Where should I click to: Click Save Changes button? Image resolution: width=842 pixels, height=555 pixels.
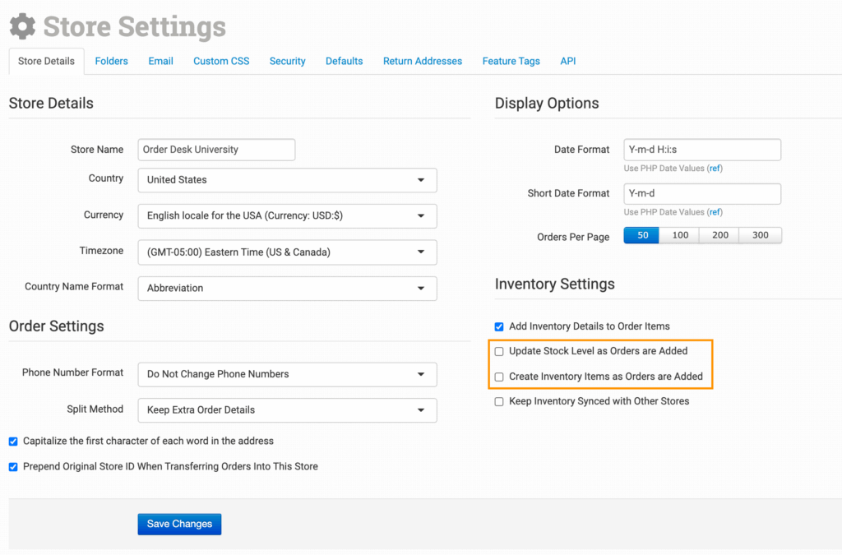(x=179, y=524)
